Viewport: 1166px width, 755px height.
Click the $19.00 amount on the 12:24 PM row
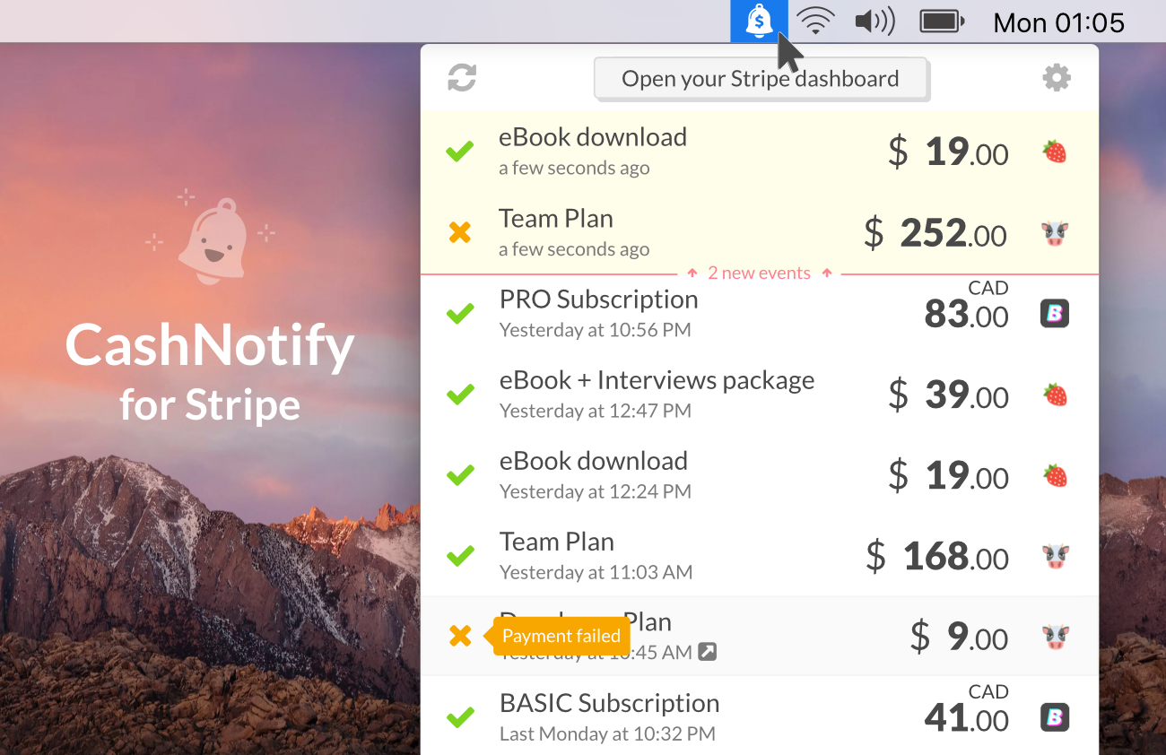[x=948, y=476]
